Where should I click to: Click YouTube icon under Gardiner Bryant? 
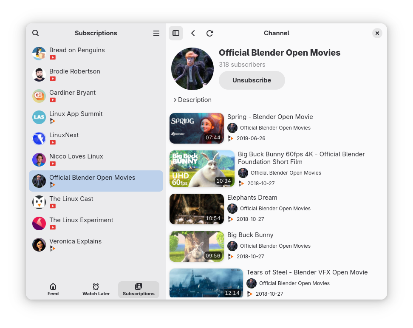coord(53,100)
